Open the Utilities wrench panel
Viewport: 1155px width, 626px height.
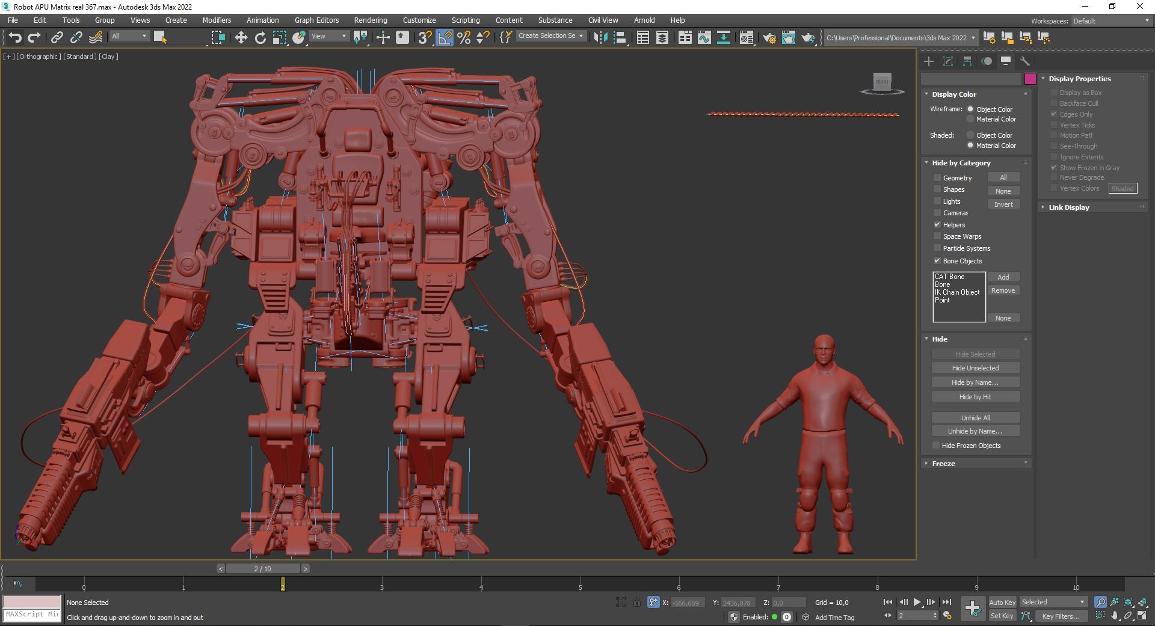pyautogui.click(x=1025, y=61)
